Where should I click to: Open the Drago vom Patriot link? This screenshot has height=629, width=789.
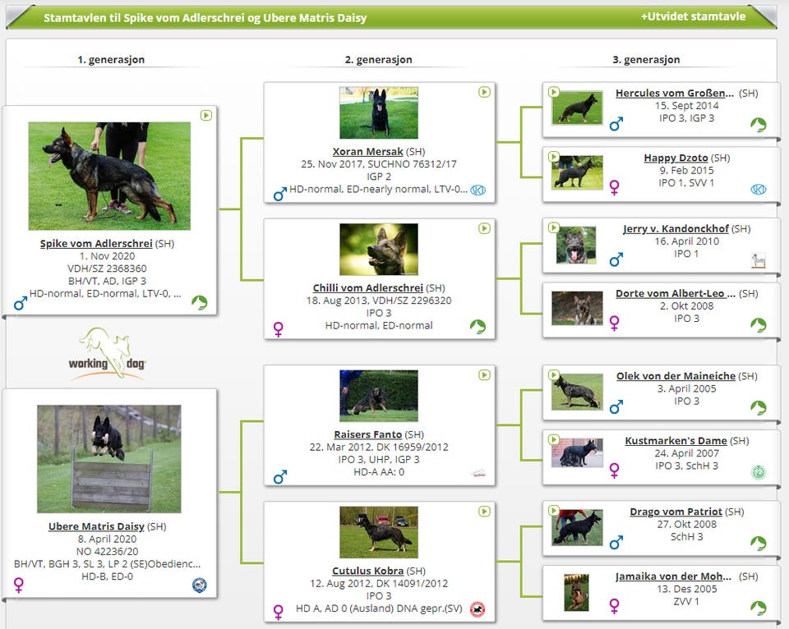676,512
